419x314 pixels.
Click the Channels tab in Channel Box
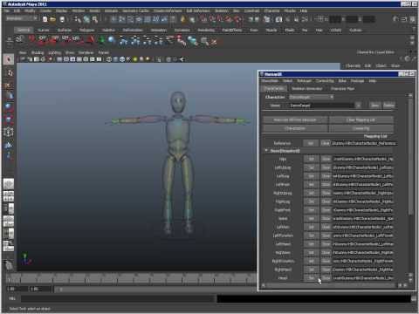tap(353, 65)
